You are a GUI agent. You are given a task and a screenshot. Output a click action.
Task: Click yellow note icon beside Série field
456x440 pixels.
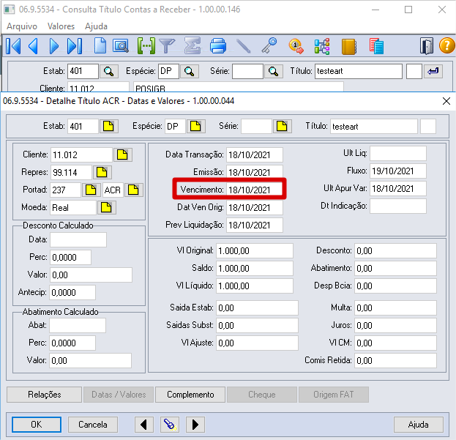pyautogui.click(x=282, y=126)
